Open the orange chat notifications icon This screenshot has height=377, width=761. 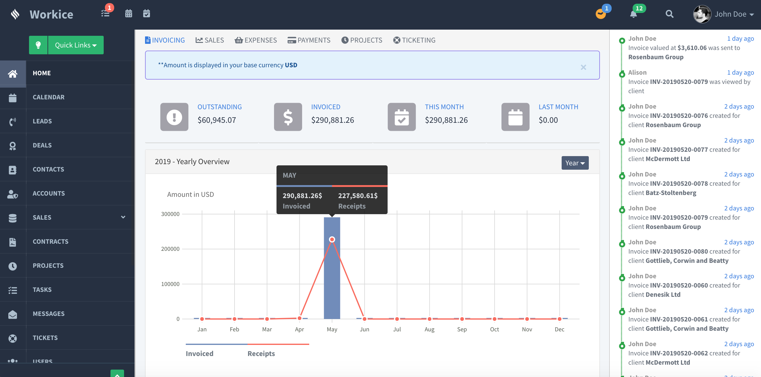pyautogui.click(x=601, y=14)
